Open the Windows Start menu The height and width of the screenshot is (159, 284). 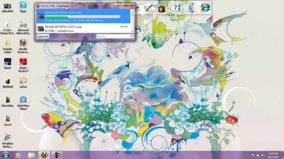coord(5,155)
